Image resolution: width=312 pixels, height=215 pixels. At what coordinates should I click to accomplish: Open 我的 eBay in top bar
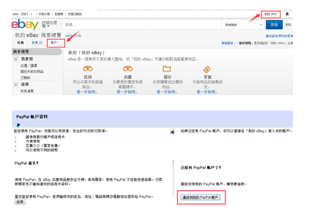tap(271, 14)
